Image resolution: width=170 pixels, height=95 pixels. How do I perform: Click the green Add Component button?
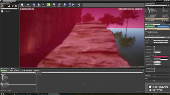pyautogui.click(x=150, y=26)
